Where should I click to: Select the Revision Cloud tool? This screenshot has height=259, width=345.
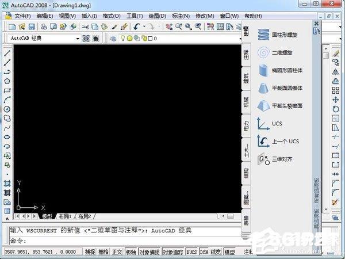click(7, 118)
